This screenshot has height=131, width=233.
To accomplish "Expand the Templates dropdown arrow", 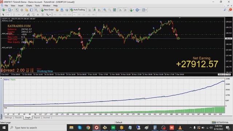I will pyautogui.click(x=146, y=10).
